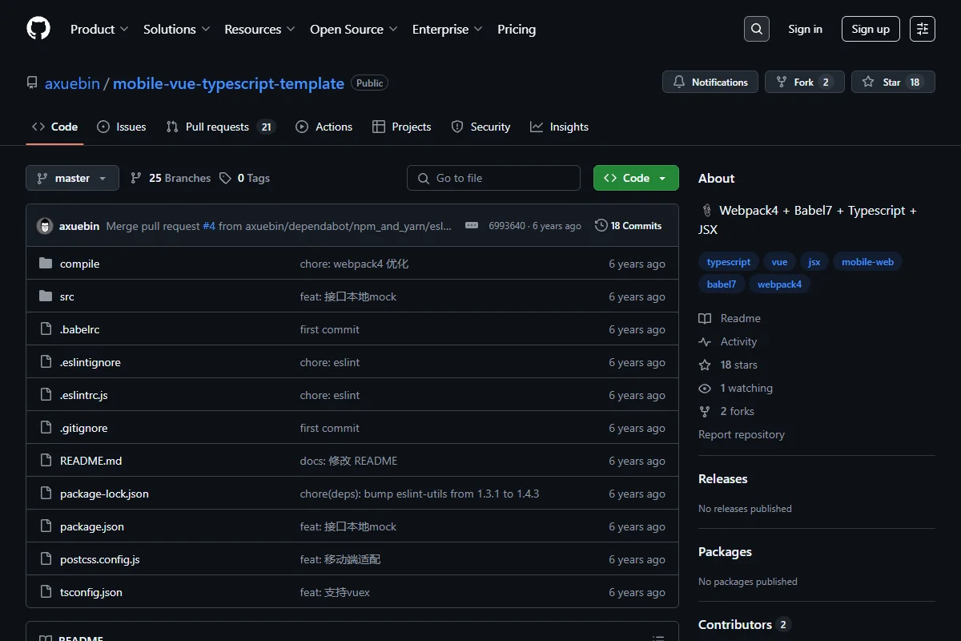The width and height of the screenshot is (961, 641).
Task: Switch to the Insights tab
Action: coord(559,127)
